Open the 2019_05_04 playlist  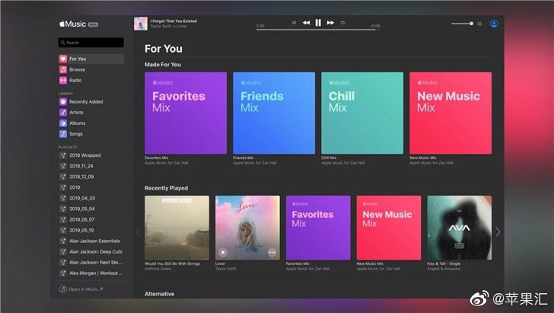click(91, 209)
